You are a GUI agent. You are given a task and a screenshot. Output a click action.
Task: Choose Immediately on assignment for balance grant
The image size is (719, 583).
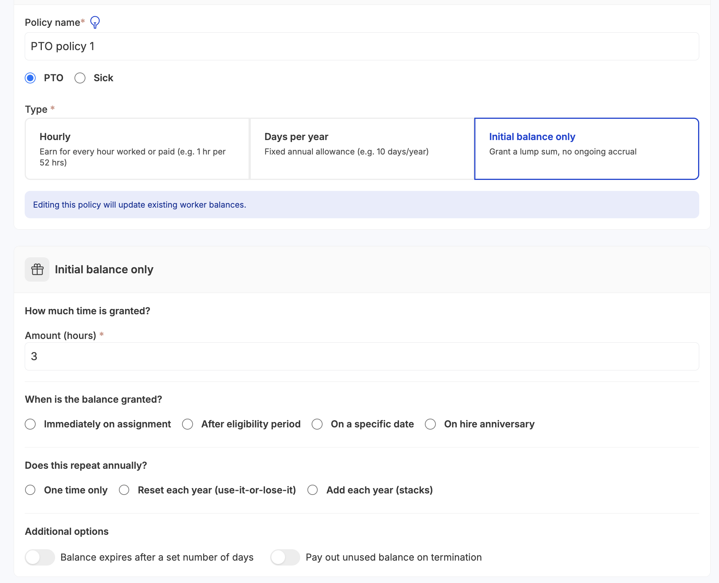tap(30, 424)
